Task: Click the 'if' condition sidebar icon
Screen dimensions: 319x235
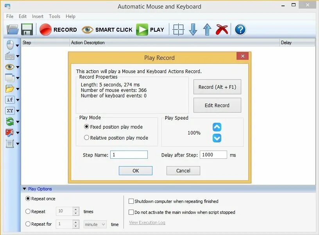Action: click(x=10, y=100)
